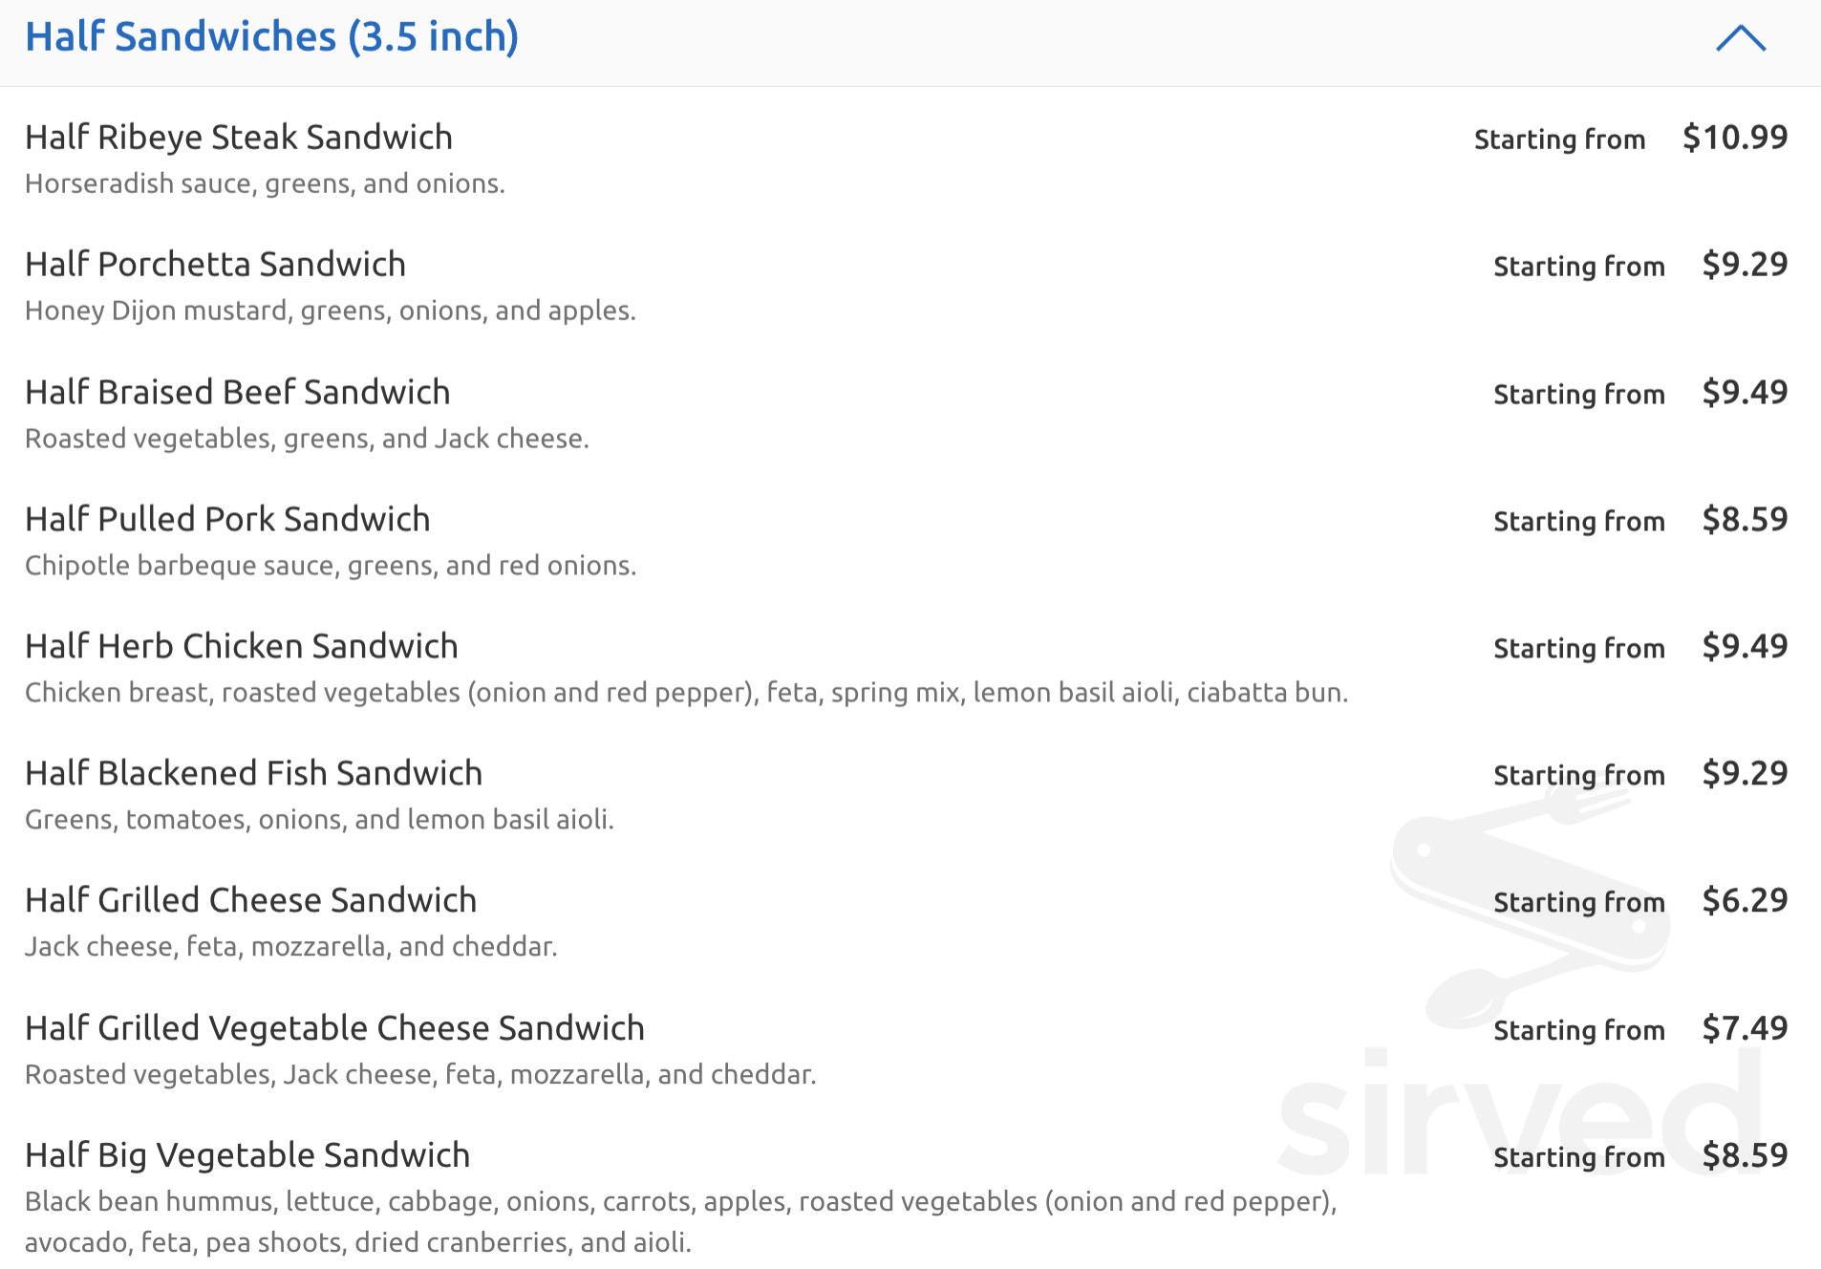Click the Horseradish sauce description line

tap(265, 183)
